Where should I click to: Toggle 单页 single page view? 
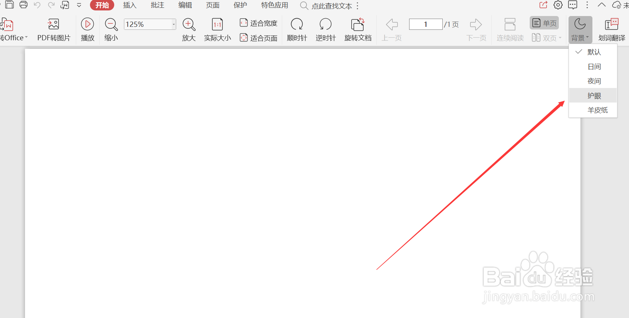pyautogui.click(x=544, y=23)
